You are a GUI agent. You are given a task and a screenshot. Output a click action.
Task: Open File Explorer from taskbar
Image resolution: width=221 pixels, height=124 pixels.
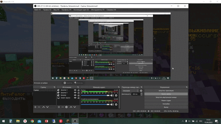coord(18,121)
